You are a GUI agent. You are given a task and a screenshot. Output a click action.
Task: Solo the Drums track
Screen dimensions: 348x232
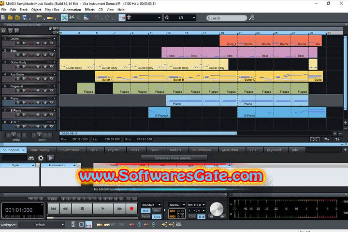click(18, 43)
